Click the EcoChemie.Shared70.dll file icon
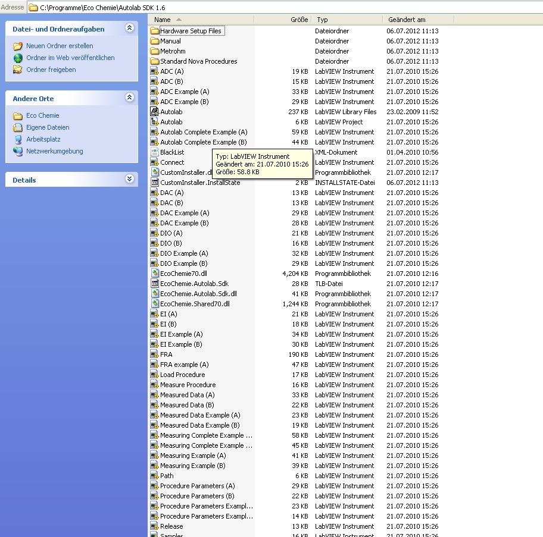 click(x=154, y=304)
